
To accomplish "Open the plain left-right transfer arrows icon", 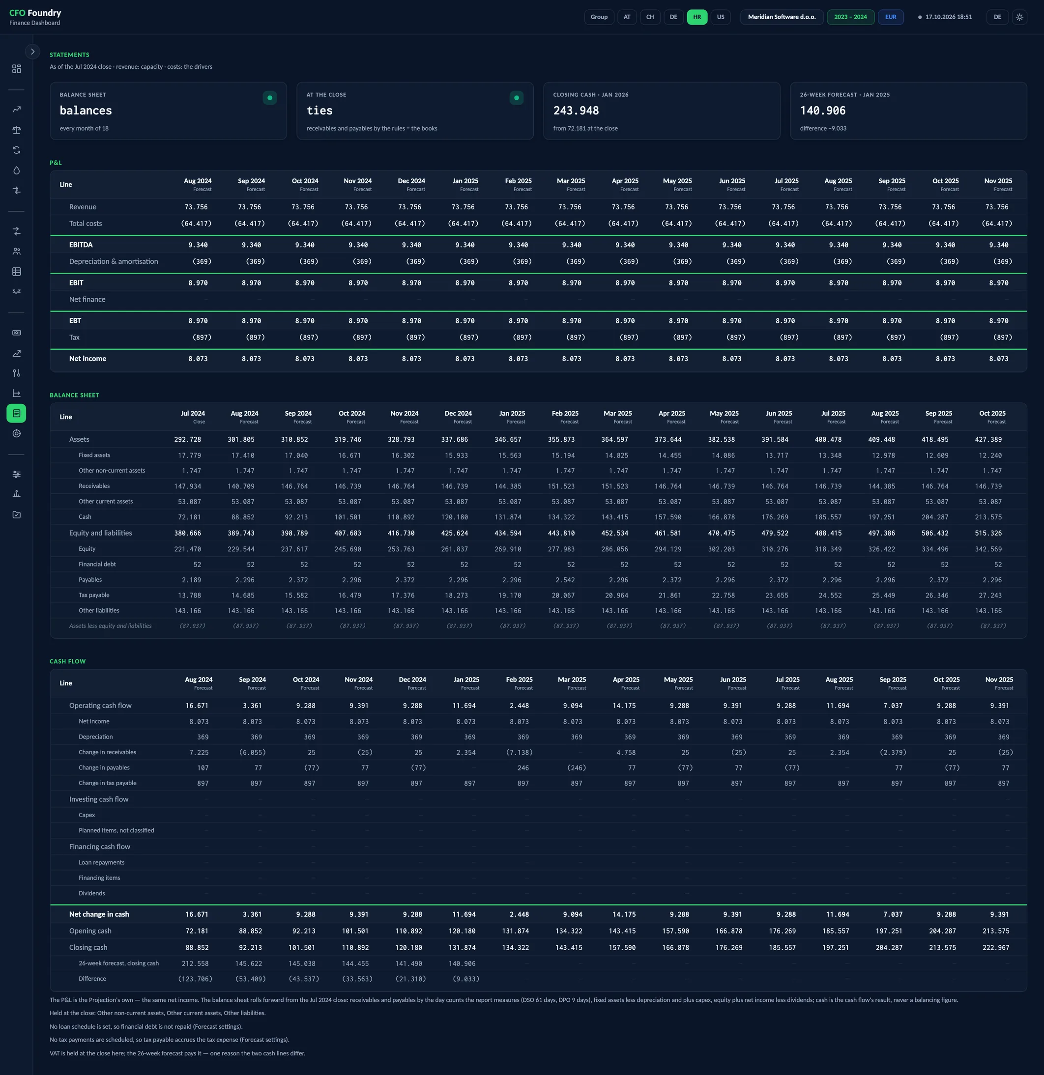I will coord(16,231).
